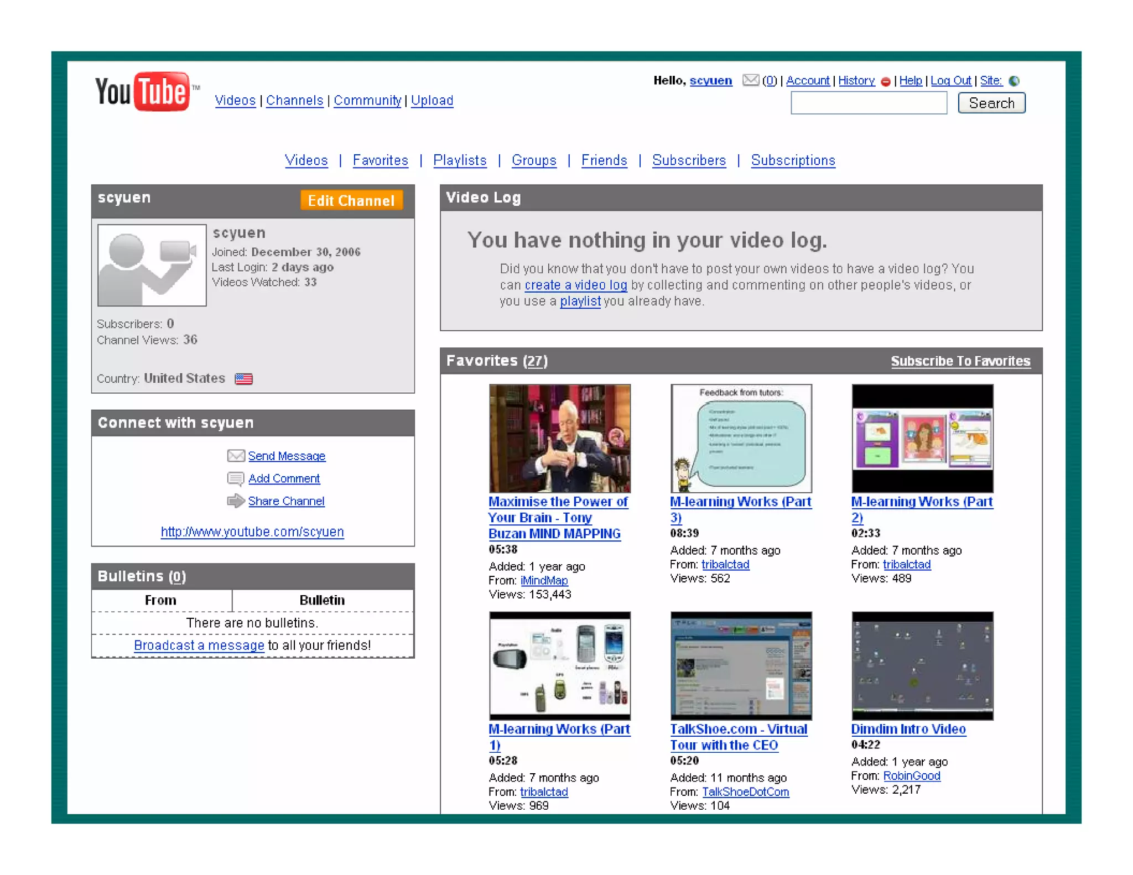Image resolution: width=1133 pixels, height=875 pixels.
Task: Click the United States flag icon
Action: [x=243, y=379]
